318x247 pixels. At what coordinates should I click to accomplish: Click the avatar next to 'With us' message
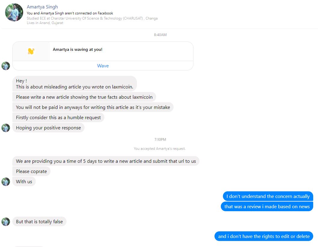click(x=6, y=182)
